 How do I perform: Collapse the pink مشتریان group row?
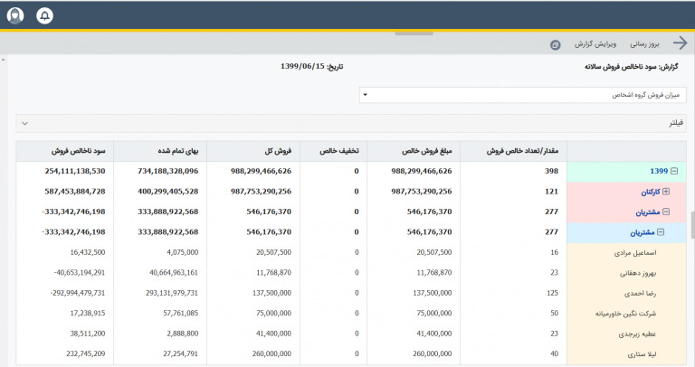pos(666,212)
